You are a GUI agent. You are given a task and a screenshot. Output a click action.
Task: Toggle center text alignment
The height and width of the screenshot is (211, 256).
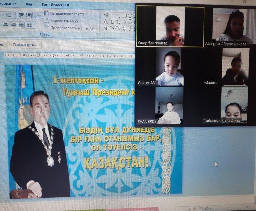click(6, 25)
